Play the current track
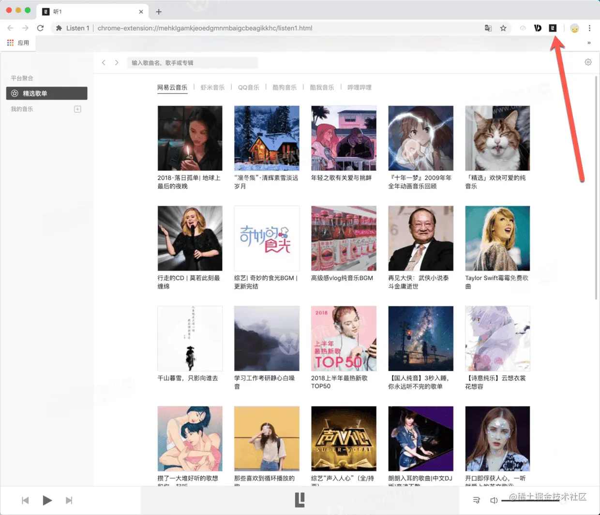 click(47, 501)
